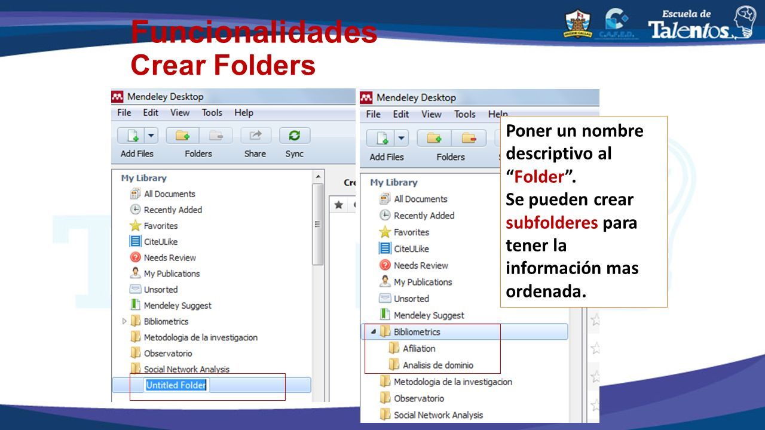Open File menu in right Mendeley window
The image size is (765, 430).
[x=373, y=114]
